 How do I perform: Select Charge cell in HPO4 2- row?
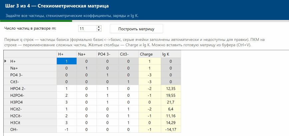[150, 88]
